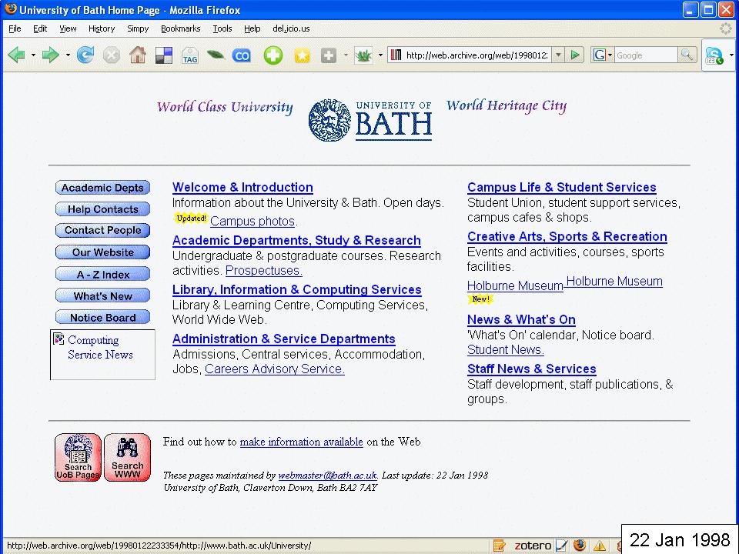Open the Google search engine selector
Viewport: 739px width, 554px height.
pyautogui.click(x=602, y=55)
